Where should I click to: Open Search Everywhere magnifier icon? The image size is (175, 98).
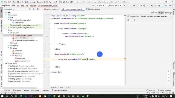(170, 5)
